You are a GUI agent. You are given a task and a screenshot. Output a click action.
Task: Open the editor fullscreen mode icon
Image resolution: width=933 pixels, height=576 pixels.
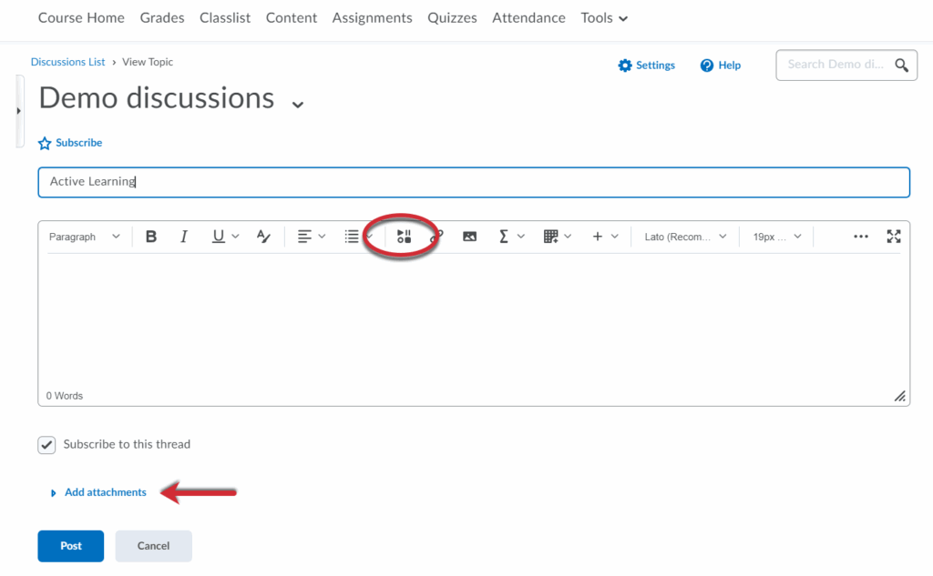[893, 237]
